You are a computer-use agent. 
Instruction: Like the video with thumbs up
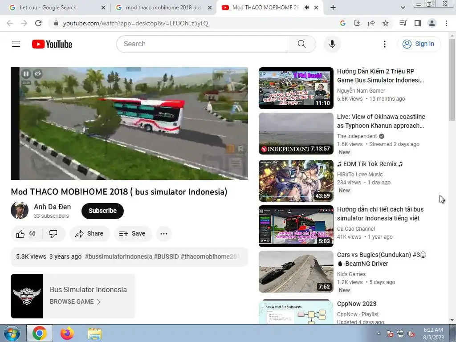(26, 233)
